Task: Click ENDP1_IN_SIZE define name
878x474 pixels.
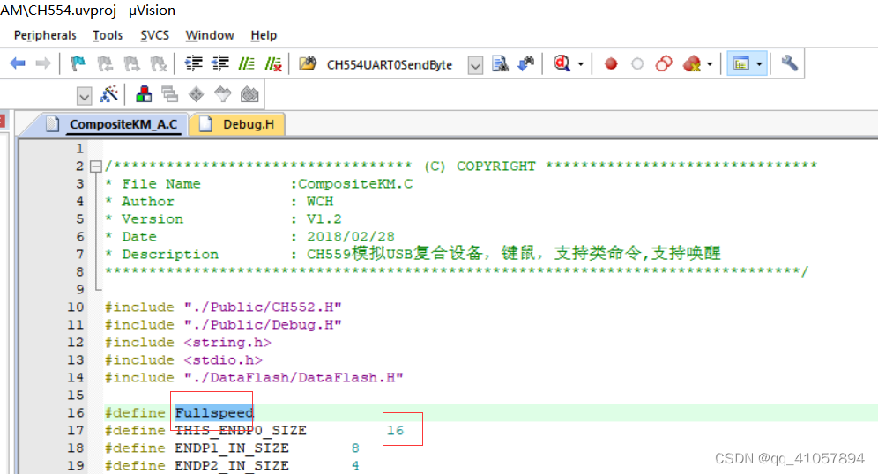Action: 232,448
